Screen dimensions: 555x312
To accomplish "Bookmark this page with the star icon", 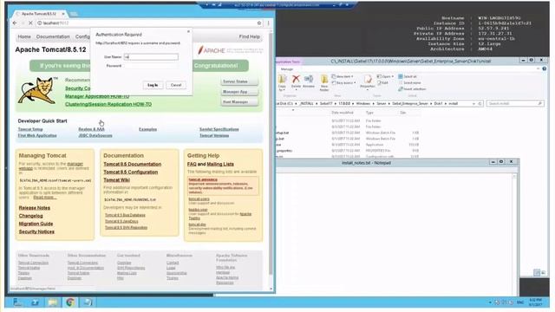I will (259, 23).
